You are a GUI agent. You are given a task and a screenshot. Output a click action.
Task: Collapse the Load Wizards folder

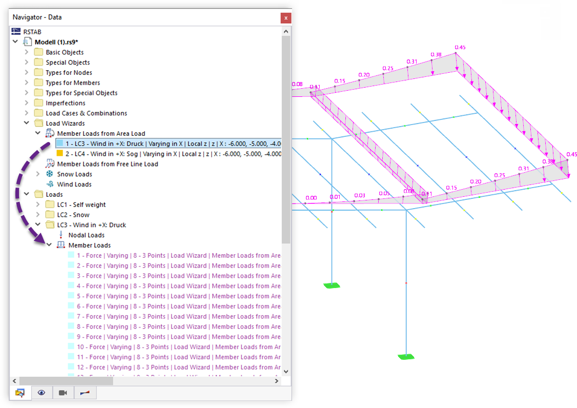26,123
